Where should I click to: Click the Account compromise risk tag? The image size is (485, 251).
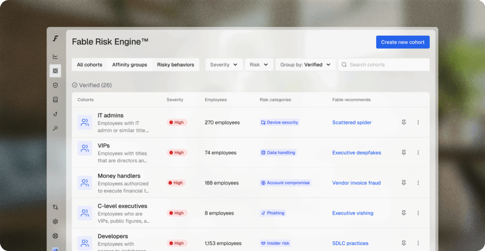(285, 183)
